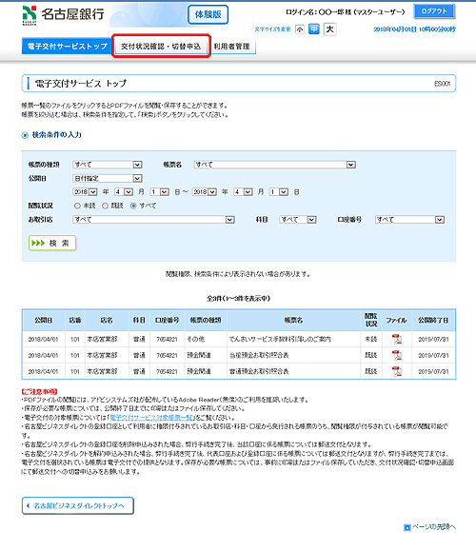Click the 未読 status cell in table
476x551 pixels.
(x=371, y=339)
